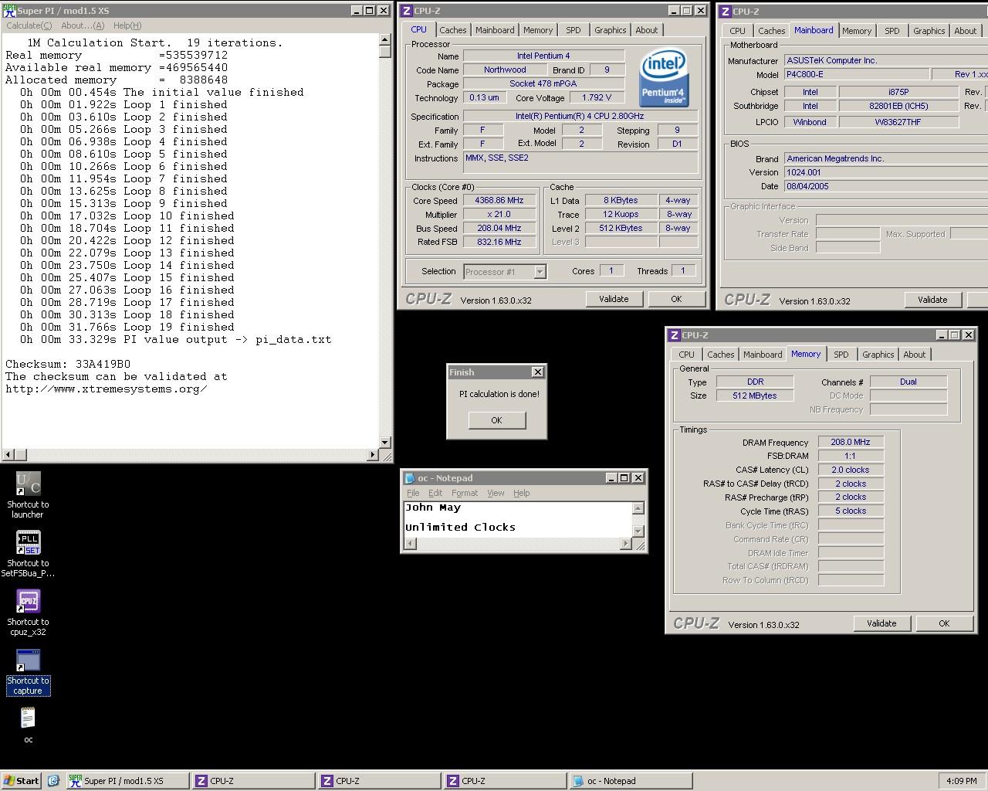Click the first CPU-Z taskbar button
This screenshot has height=791, width=988.
[253, 781]
